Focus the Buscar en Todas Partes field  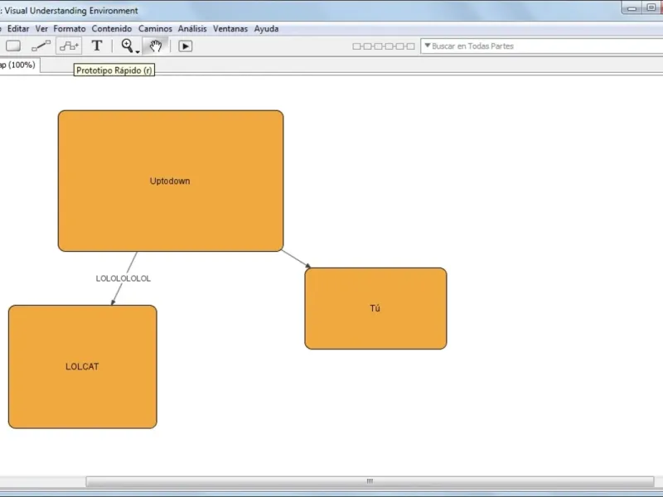542,46
